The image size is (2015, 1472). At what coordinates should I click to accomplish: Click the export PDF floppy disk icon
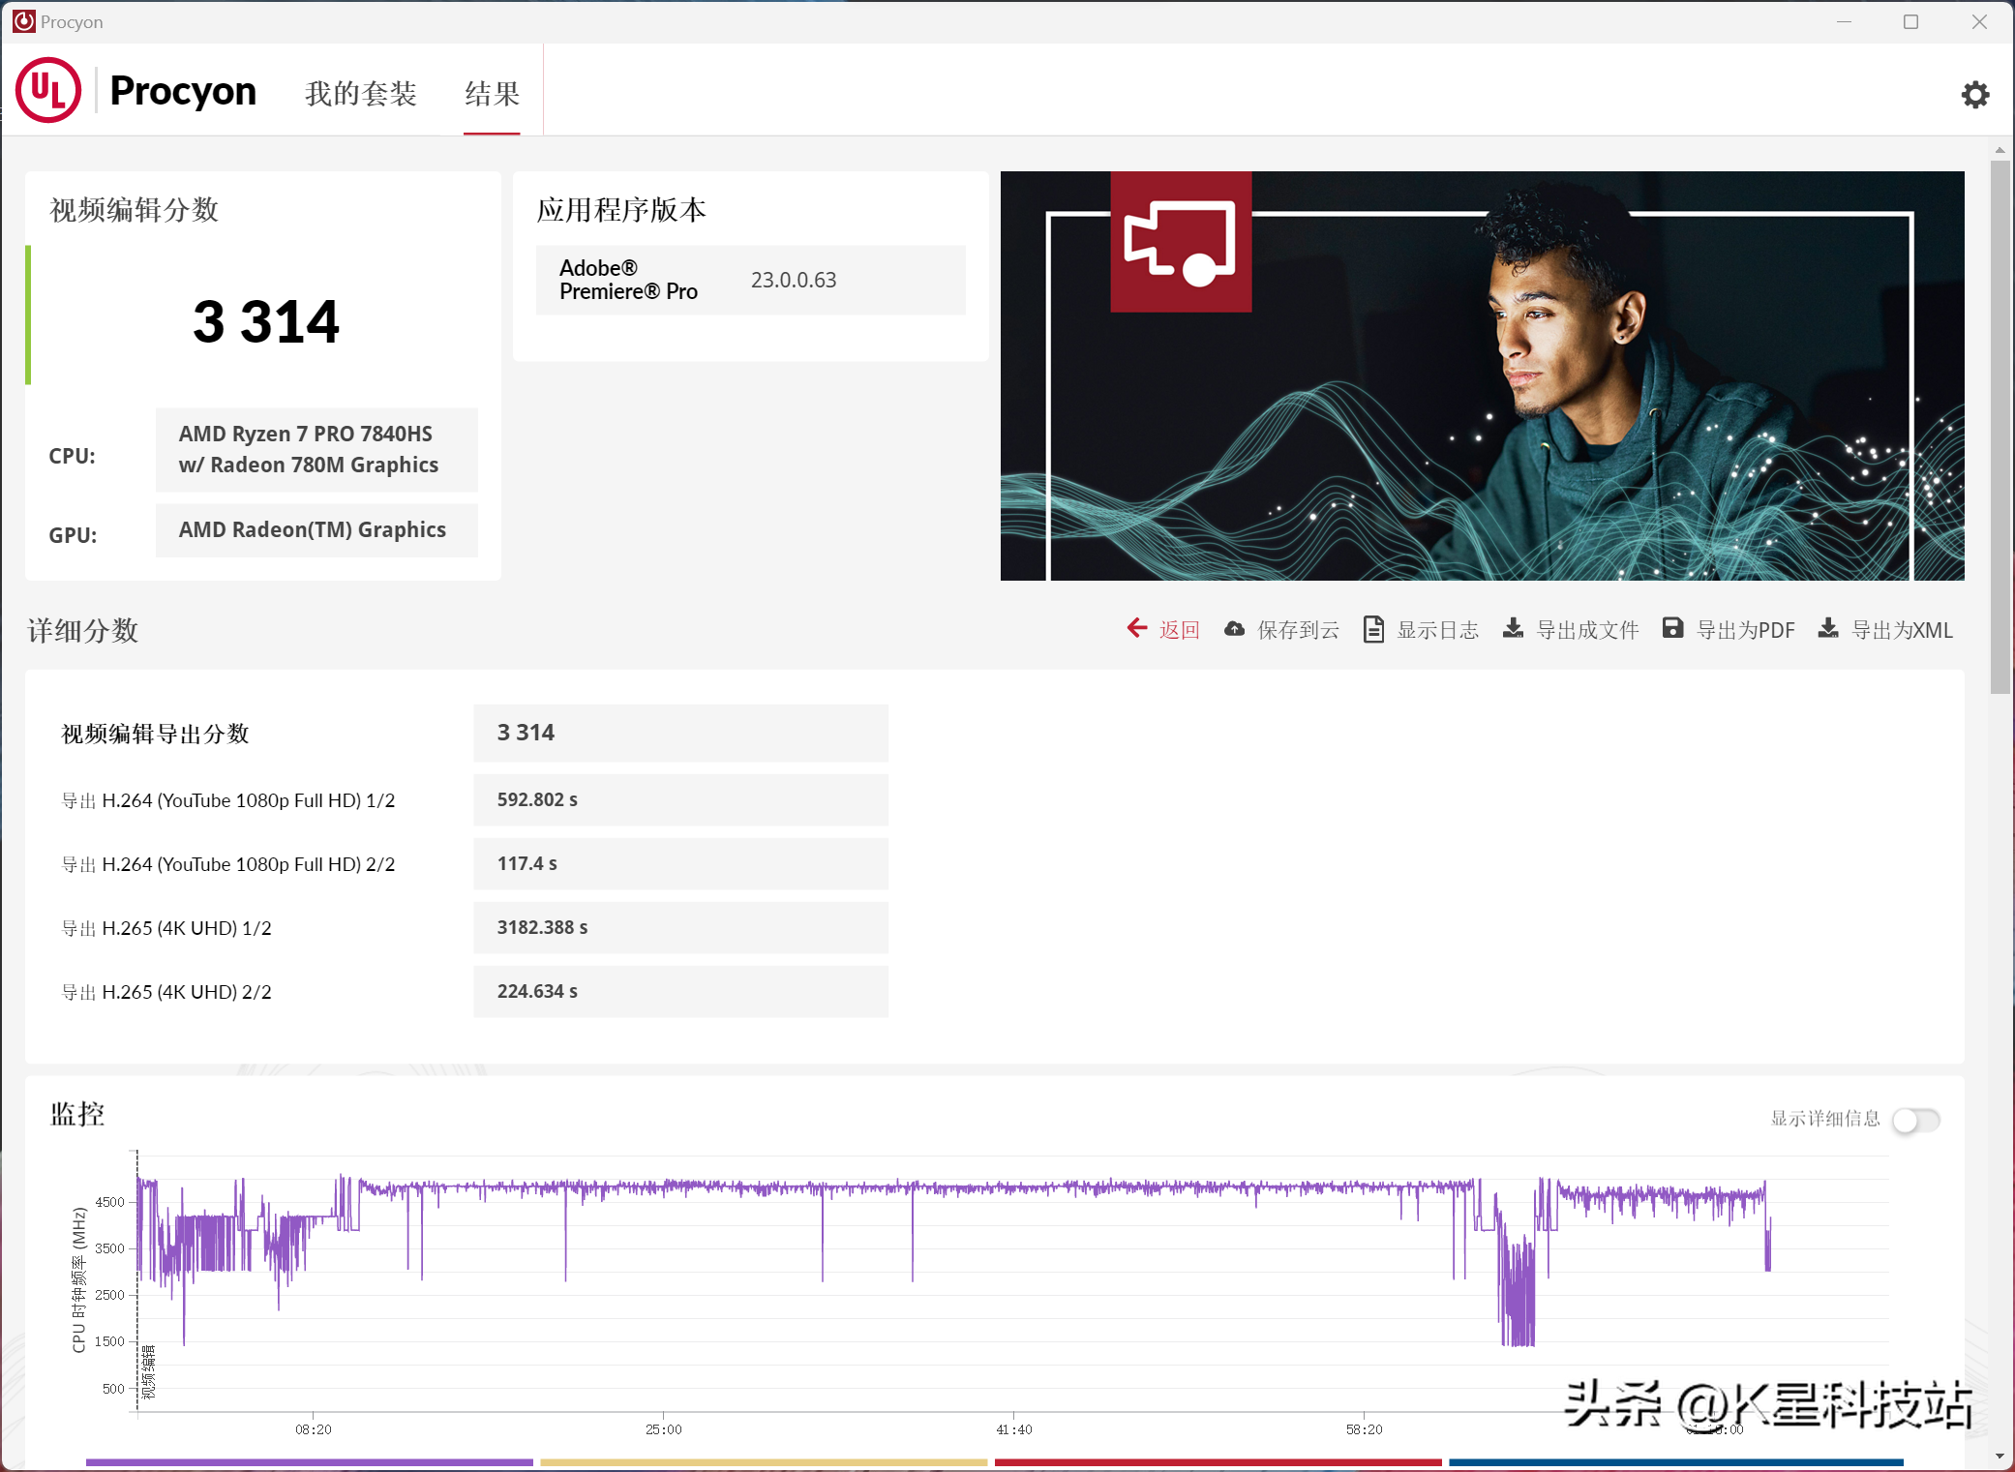tap(1672, 629)
